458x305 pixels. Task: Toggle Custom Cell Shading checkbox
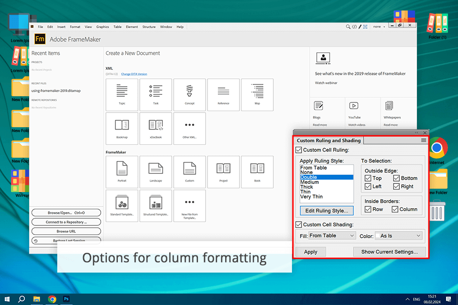click(x=299, y=225)
